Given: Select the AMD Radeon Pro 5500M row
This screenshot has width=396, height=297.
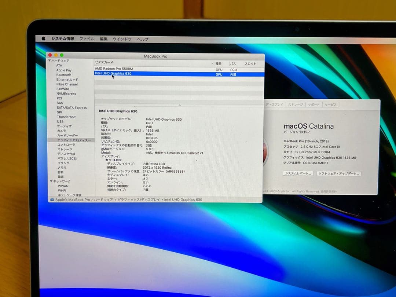Looking at the screenshot, I should pyautogui.click(x=179, y=69).
